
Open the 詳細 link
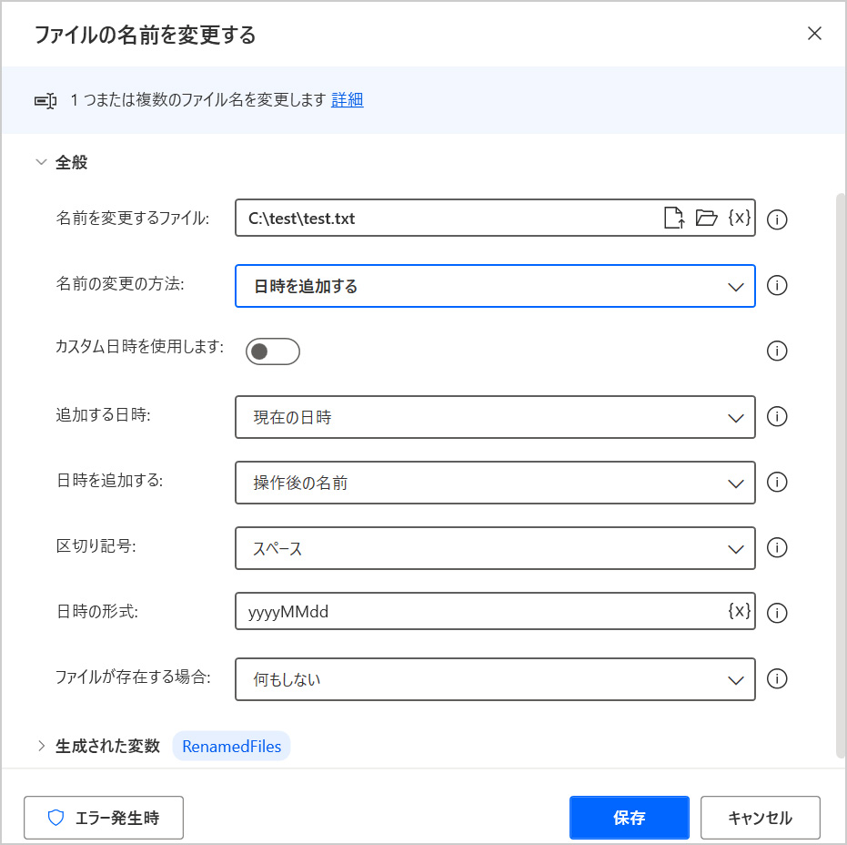pos(347,100)
